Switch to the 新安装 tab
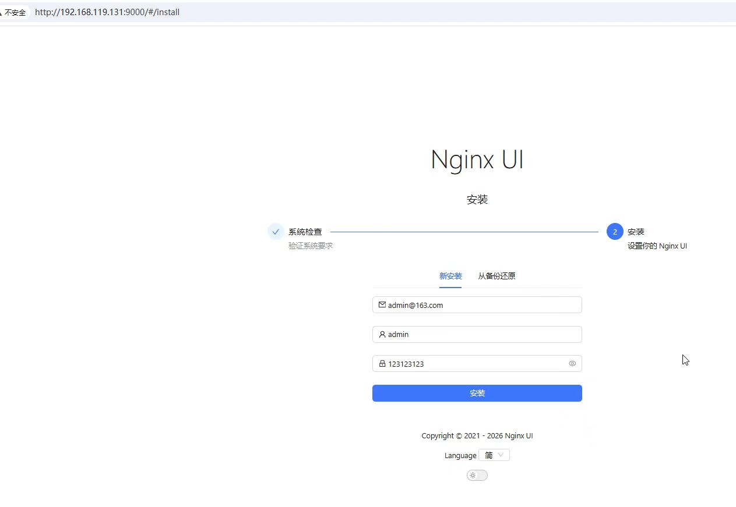Image resolution: width=736 pixels, height=507 pixels. [450, 276]
